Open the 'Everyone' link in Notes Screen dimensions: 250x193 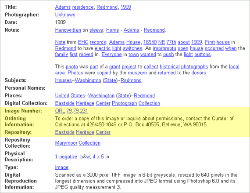coord(111,55)
